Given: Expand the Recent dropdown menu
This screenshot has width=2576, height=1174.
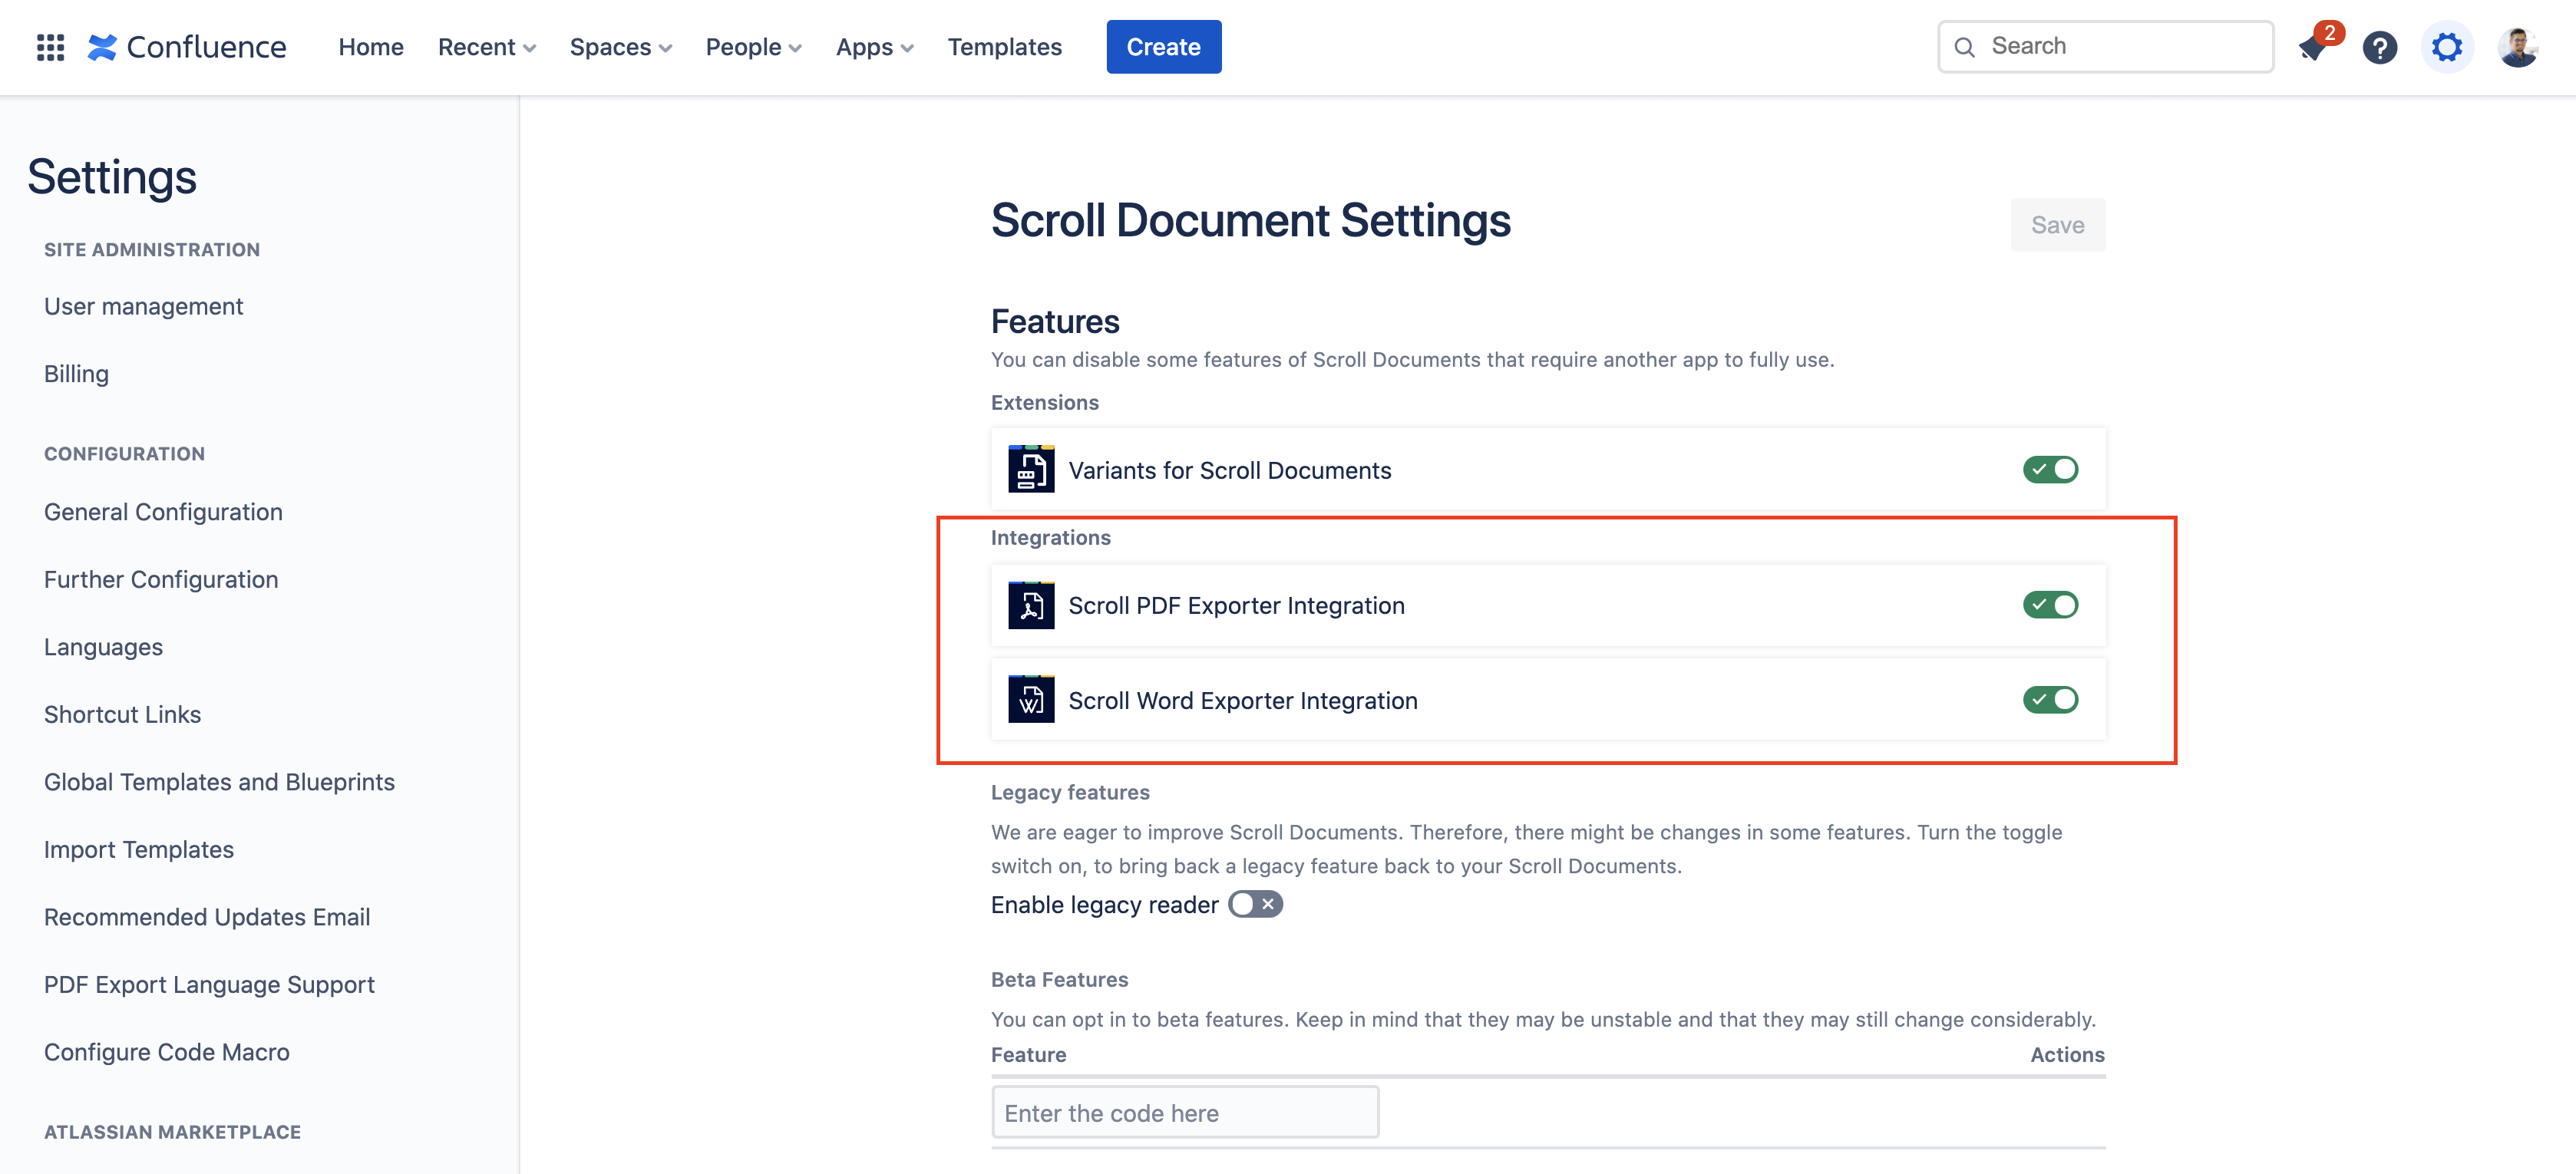Looking at the screenshot, I should tap(487, 47).
